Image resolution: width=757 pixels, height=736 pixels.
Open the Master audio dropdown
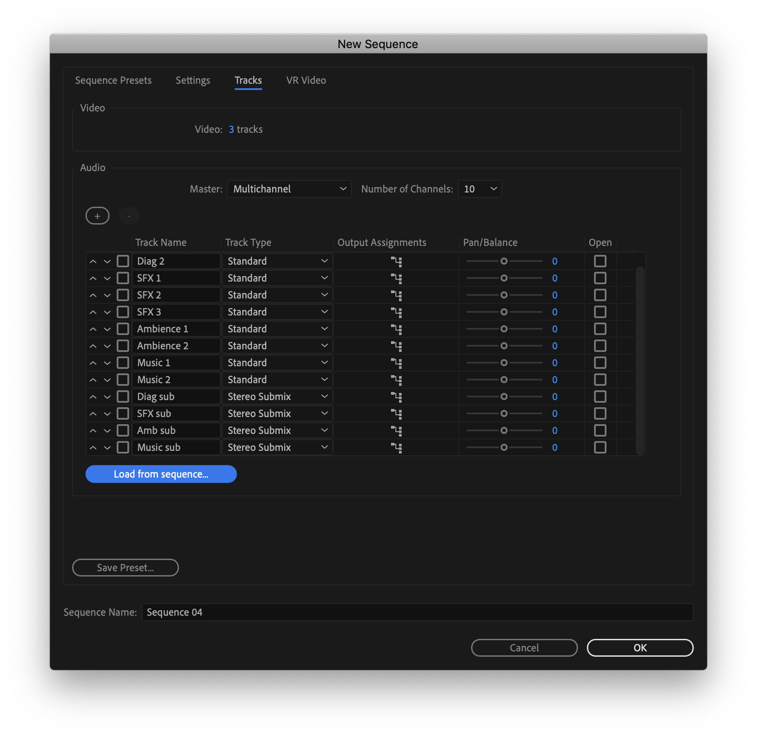tap(289, 188)
